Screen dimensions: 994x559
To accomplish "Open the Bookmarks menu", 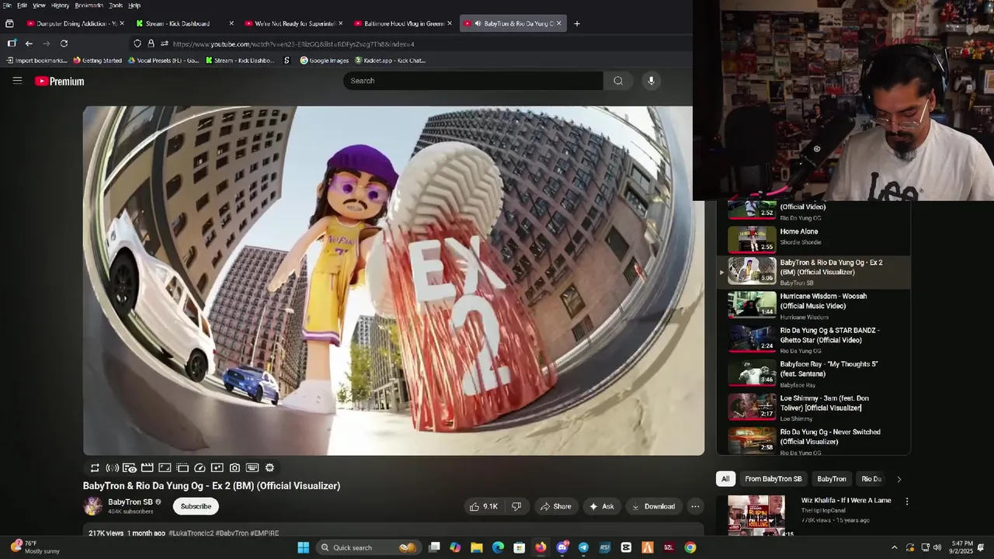I will pos(89,5).
